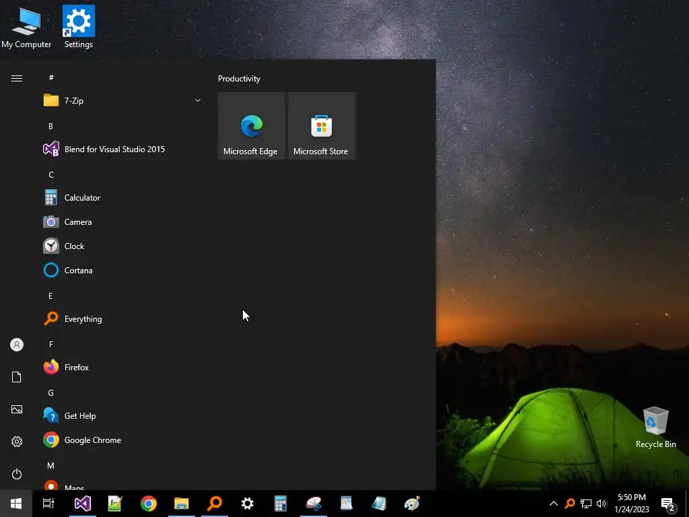Launch Everything search app from list
Image resolution: width=689 pixels, height=517 pixels.
pos(123,318)
